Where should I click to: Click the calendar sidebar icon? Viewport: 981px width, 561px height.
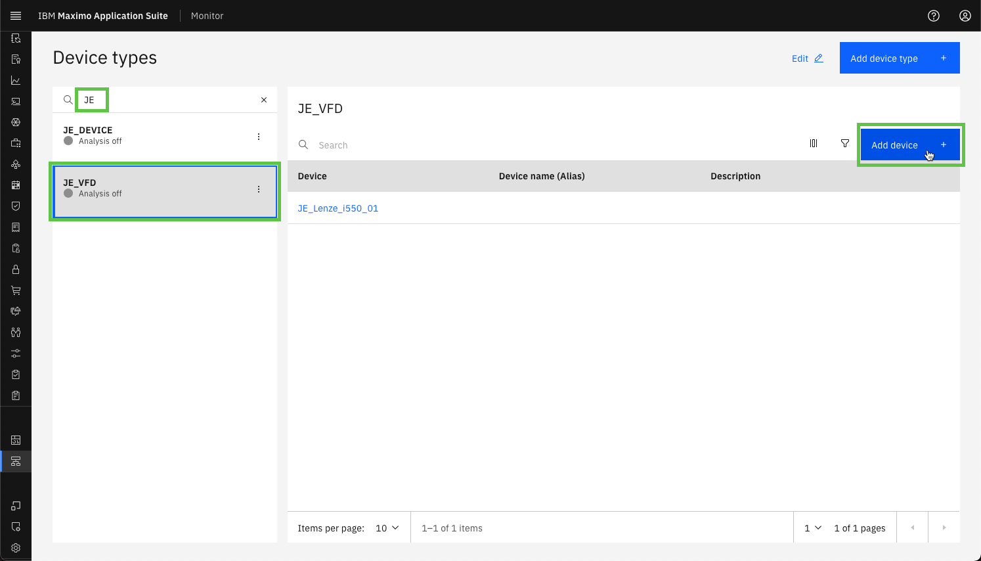(16, 185)
